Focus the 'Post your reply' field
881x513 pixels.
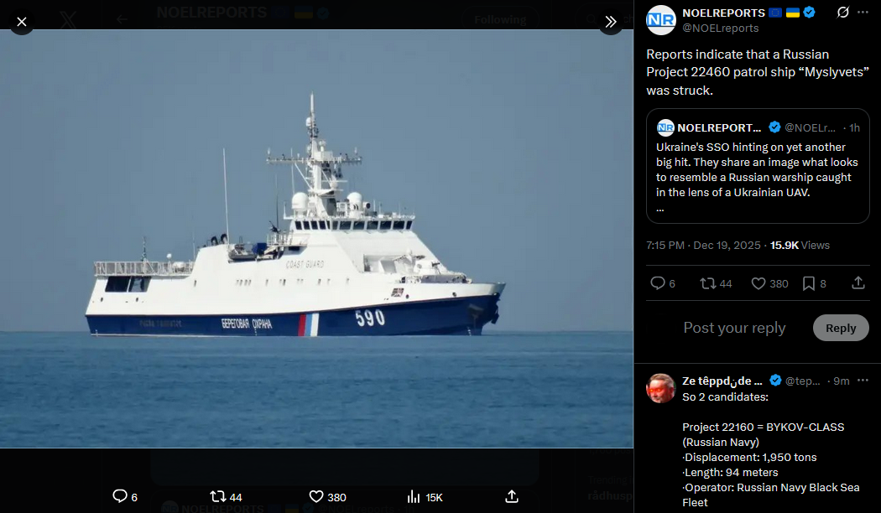[734, 328]
